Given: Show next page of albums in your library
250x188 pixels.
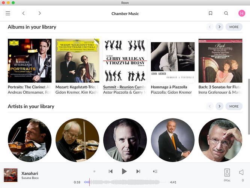Looking at the screenshot, I should coord(220,27).
